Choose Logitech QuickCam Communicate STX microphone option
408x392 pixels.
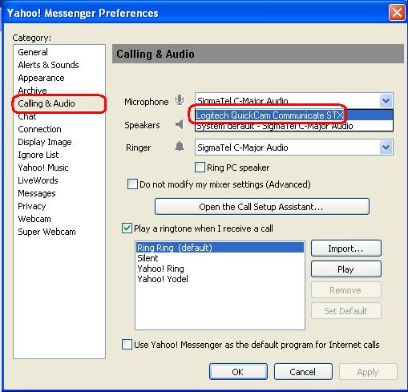[294, 115]
